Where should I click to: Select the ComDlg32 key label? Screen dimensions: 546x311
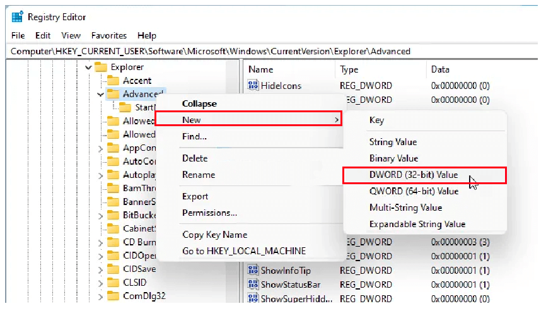pos(144,296)
